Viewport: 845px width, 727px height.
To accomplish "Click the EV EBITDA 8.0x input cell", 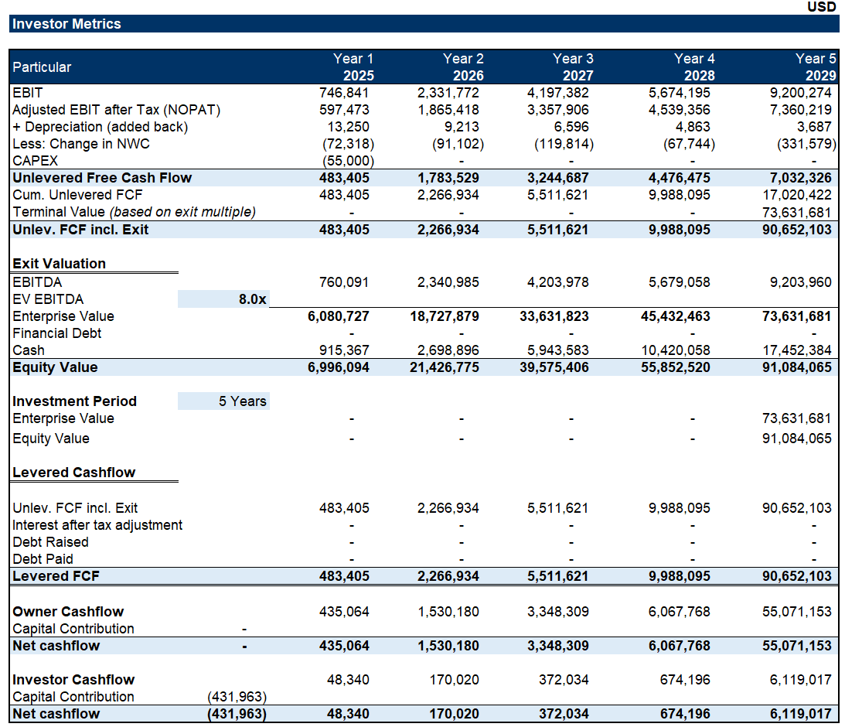I will coord(223,299).
